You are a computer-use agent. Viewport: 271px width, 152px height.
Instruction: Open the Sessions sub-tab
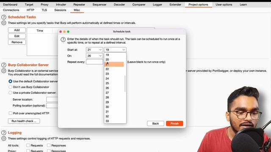(x=60, y=10)
